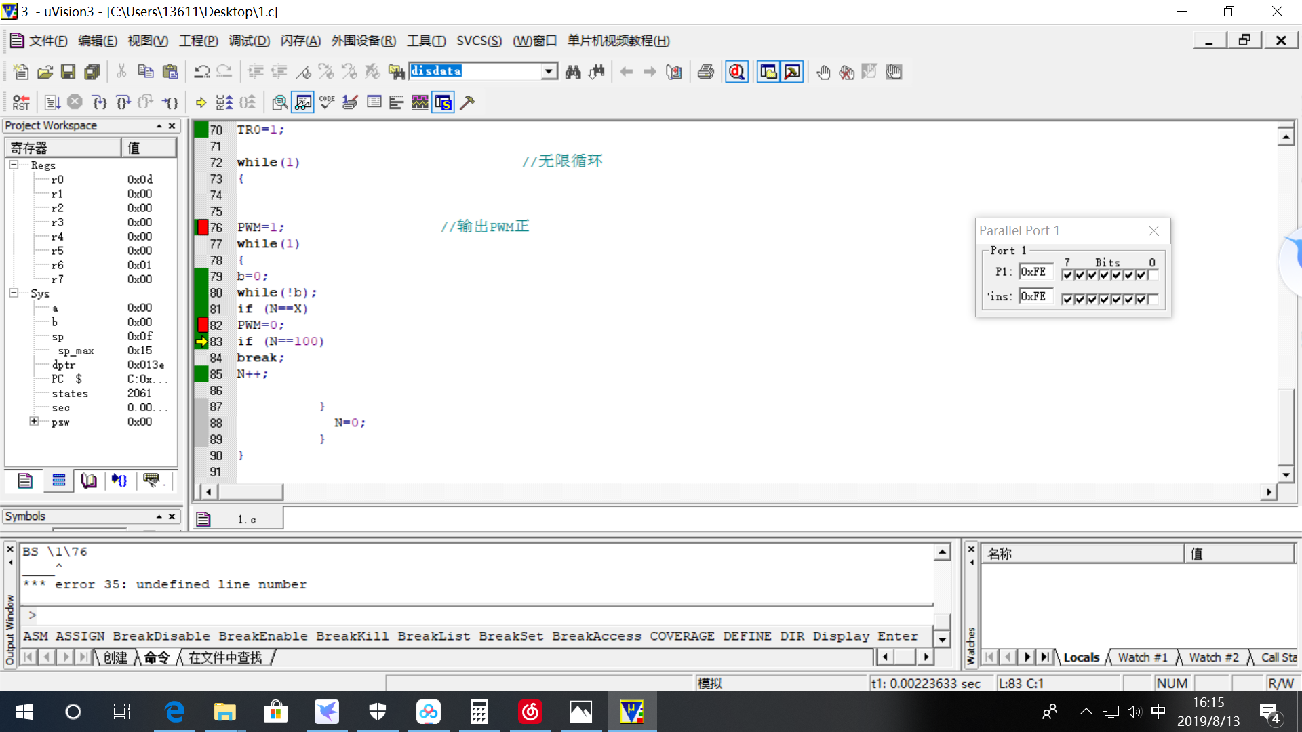
Task: Click the editor horizontal scrollbar right arrow
Action: [x=1269, y=491]
